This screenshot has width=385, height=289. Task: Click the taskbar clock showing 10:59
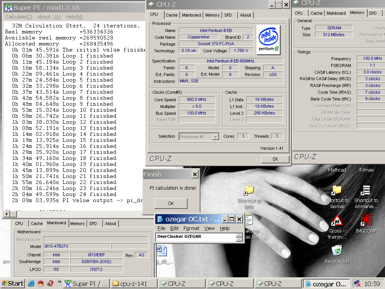[x=372, y=284]
